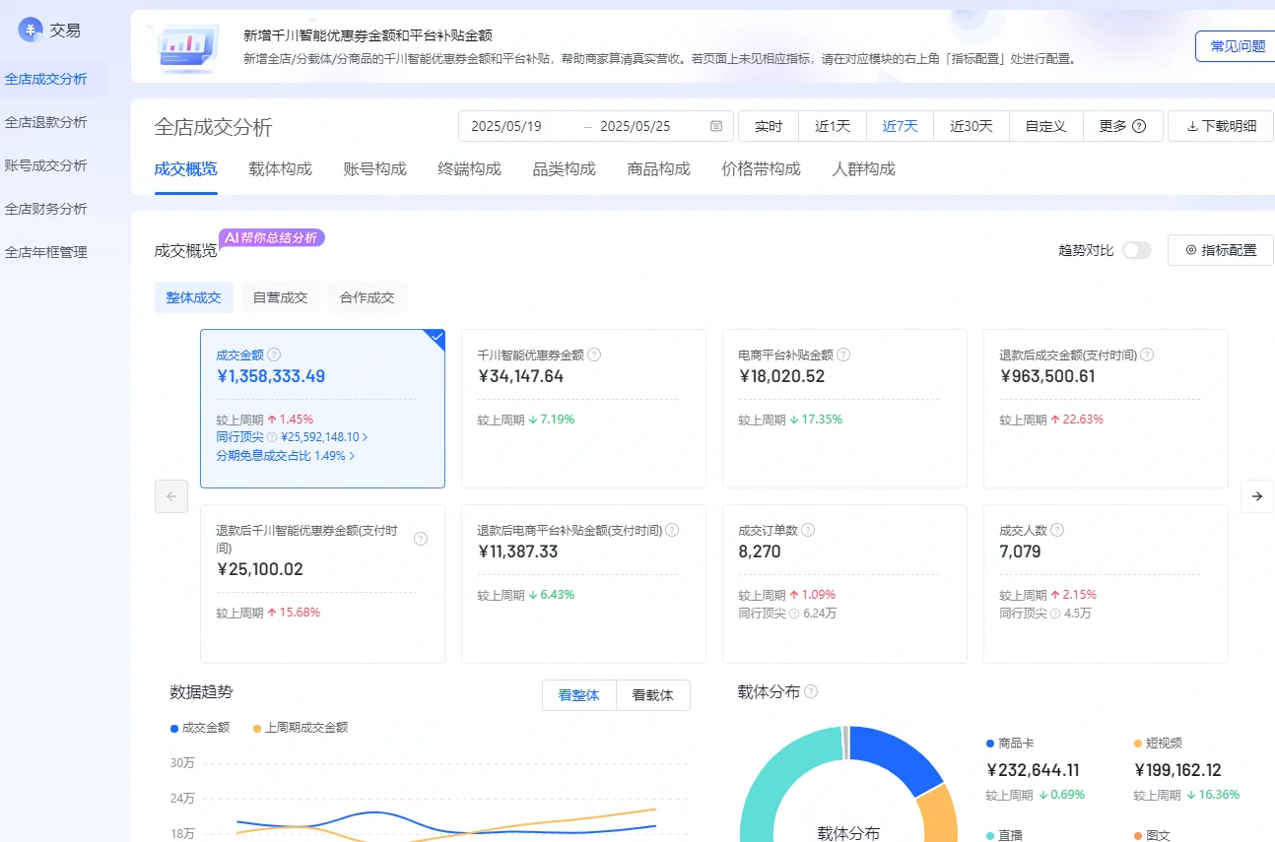1275x842 pixels.
Task: Select the 千川智能优惠券金额 metric card
Action: click(583, 409)
